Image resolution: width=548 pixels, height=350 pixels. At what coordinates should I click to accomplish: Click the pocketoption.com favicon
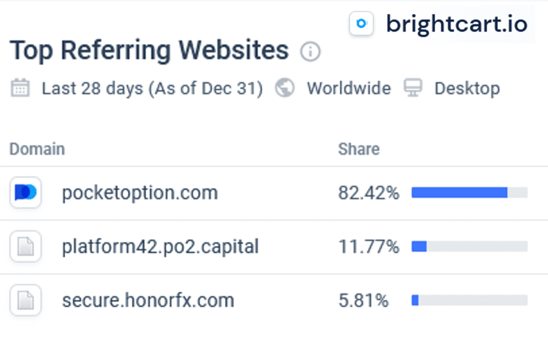(x=25, y=193)
